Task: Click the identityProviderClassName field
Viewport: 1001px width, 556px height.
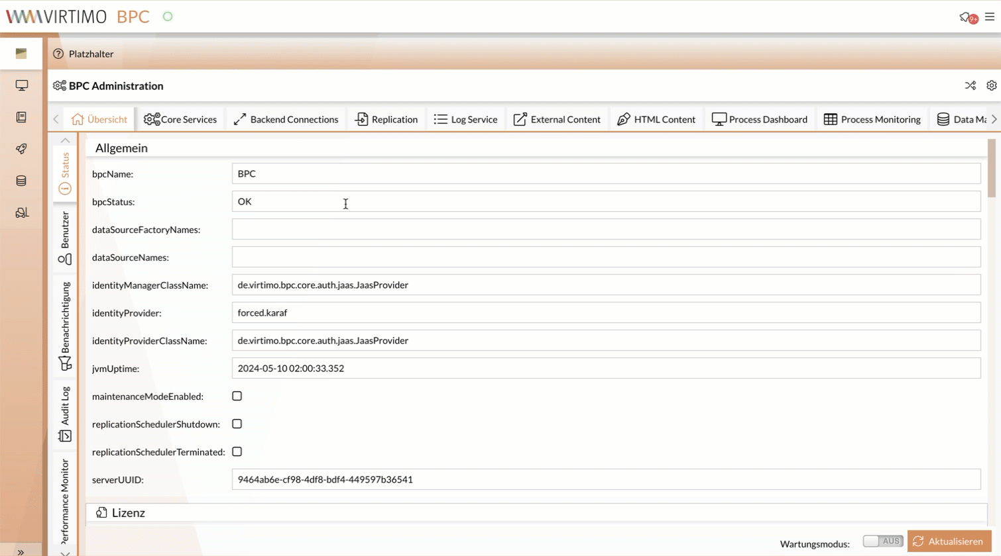Action: (606, 340)
